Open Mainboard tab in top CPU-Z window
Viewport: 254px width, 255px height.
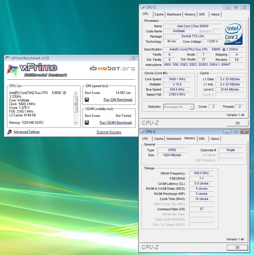click(x=174, y=14)
